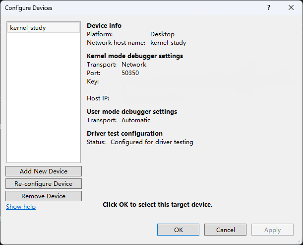Click the Add New Device button
303x245 pixels.
pyautogui.click(x=44, y=171)
